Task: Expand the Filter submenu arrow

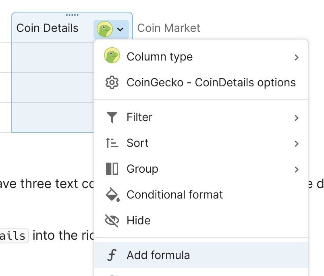Action: (x=297, y=117)
